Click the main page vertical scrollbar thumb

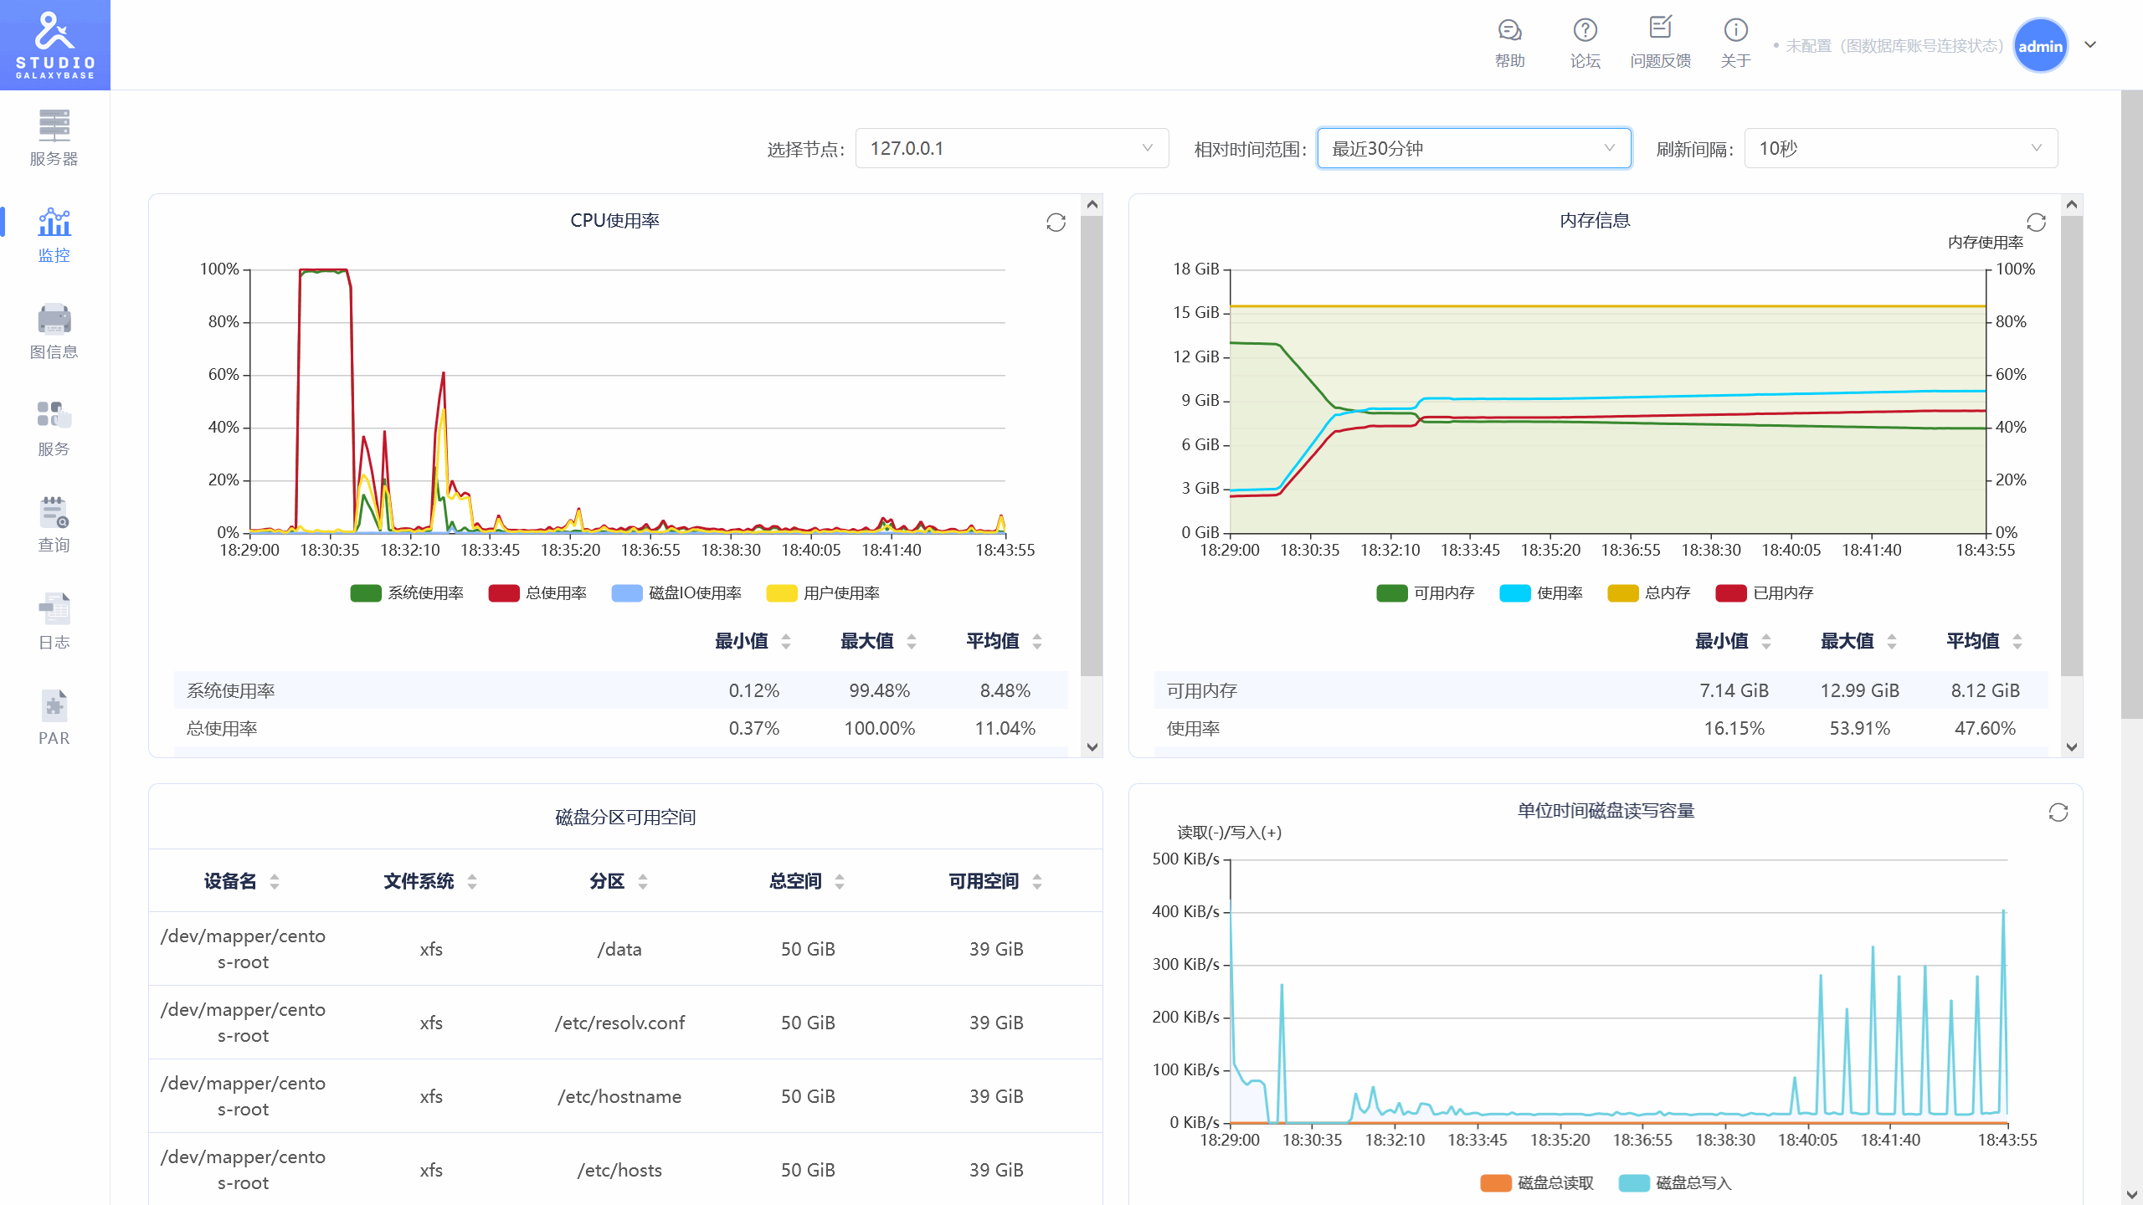pos(2132,404)
